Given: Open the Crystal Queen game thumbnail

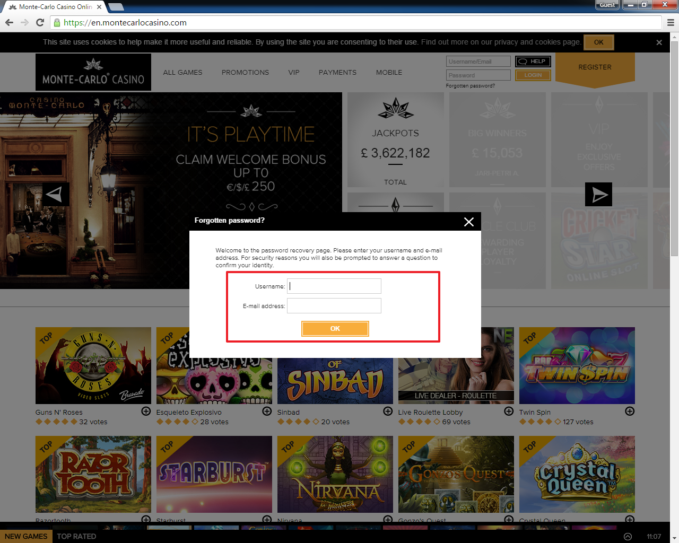Looking at the screenshot, I should click(x=577, y=475).
